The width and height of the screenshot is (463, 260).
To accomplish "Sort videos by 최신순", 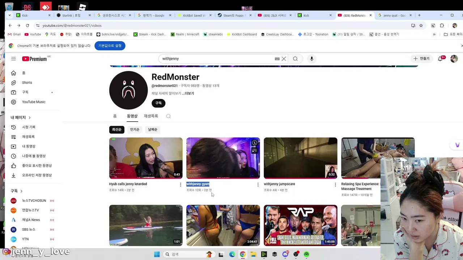I will [x=116, y=130].
